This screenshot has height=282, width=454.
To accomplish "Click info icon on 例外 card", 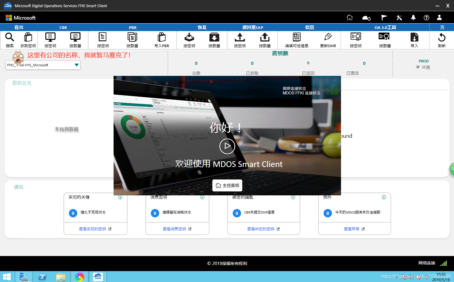I will [384, 197].
